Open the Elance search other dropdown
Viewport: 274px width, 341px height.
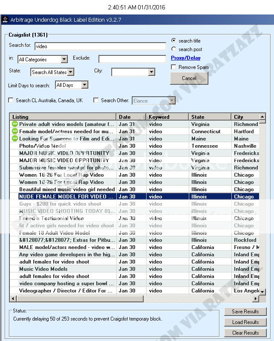[x=172, y=100]
